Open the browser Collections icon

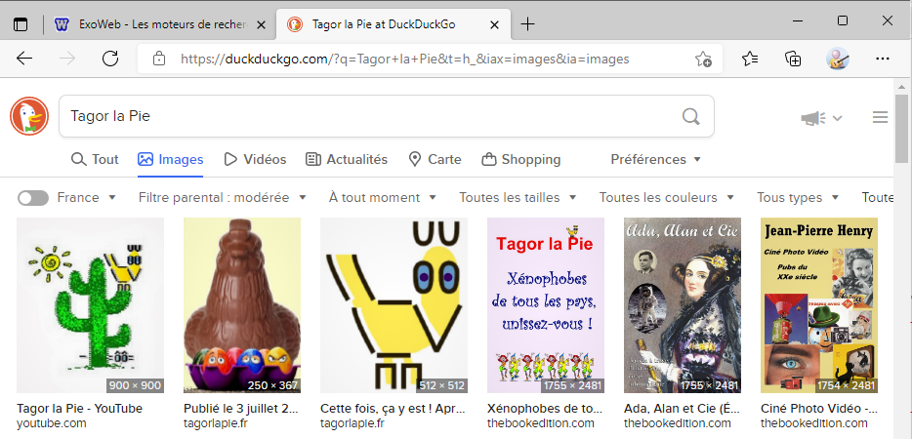tap(794, 60)
